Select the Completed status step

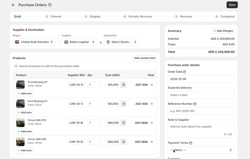point(225,17)
